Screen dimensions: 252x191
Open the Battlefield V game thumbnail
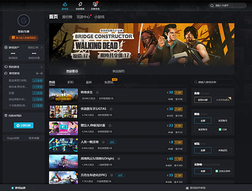tap(64, 161)
